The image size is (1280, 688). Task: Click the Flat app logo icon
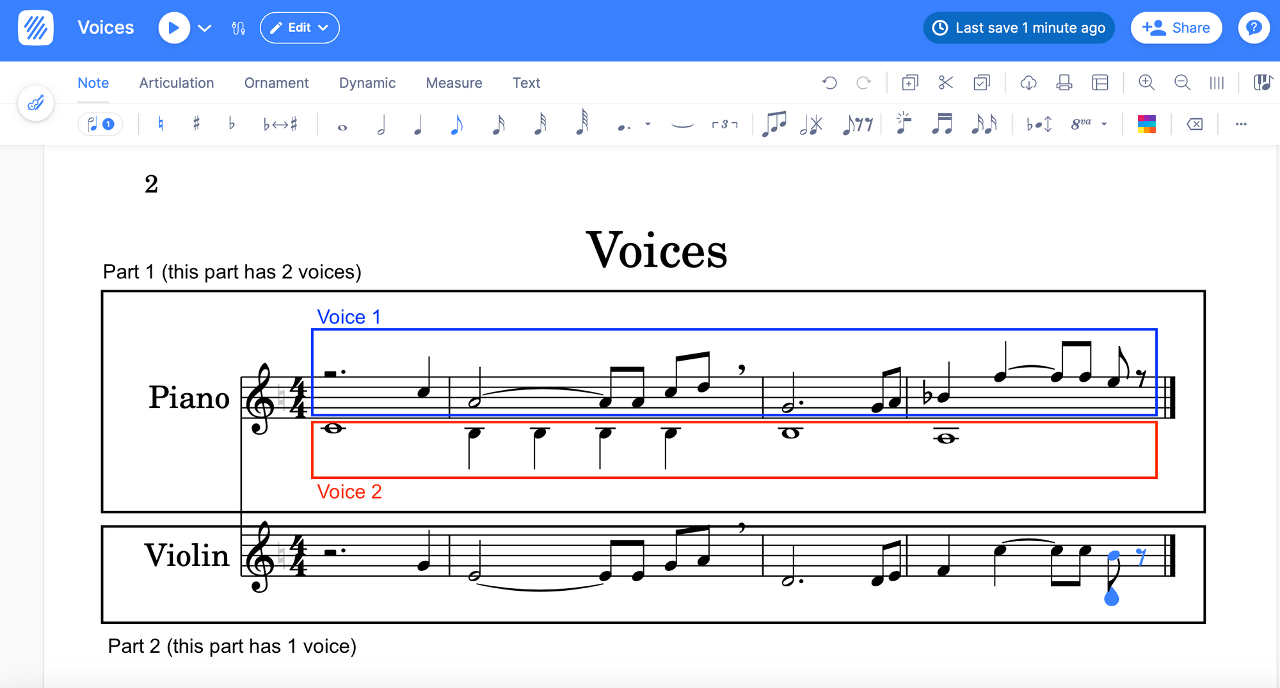36,28
